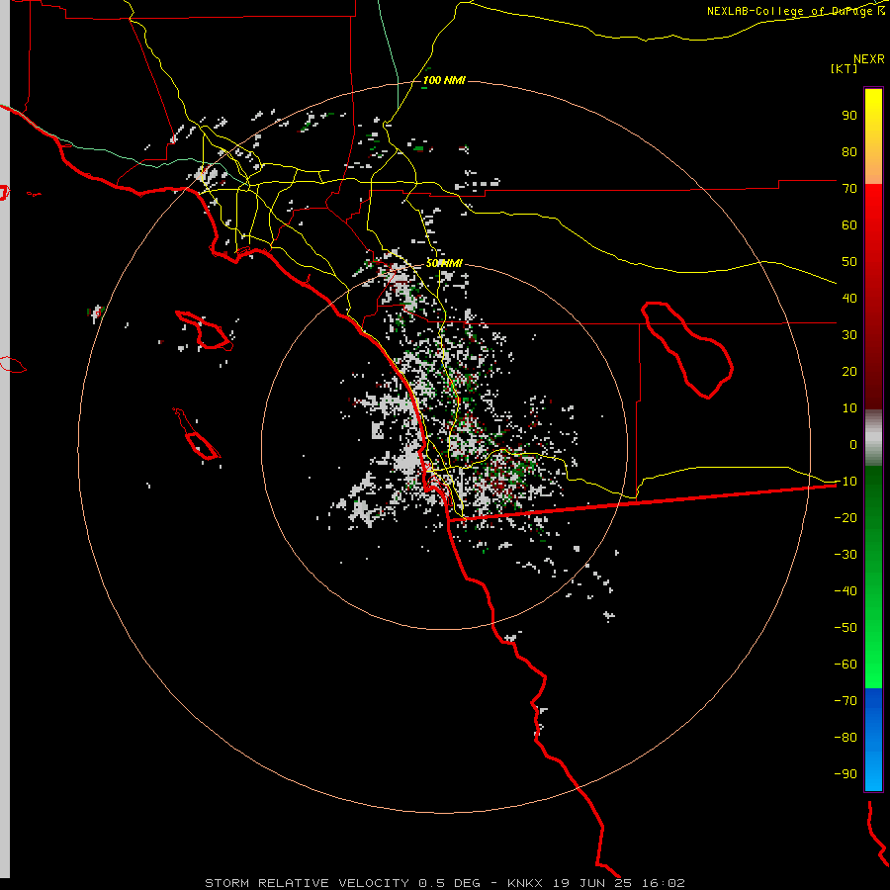Click the 50 value on the velocity scale
This screenshot has height=890, width=890.
tap(849, 262)
